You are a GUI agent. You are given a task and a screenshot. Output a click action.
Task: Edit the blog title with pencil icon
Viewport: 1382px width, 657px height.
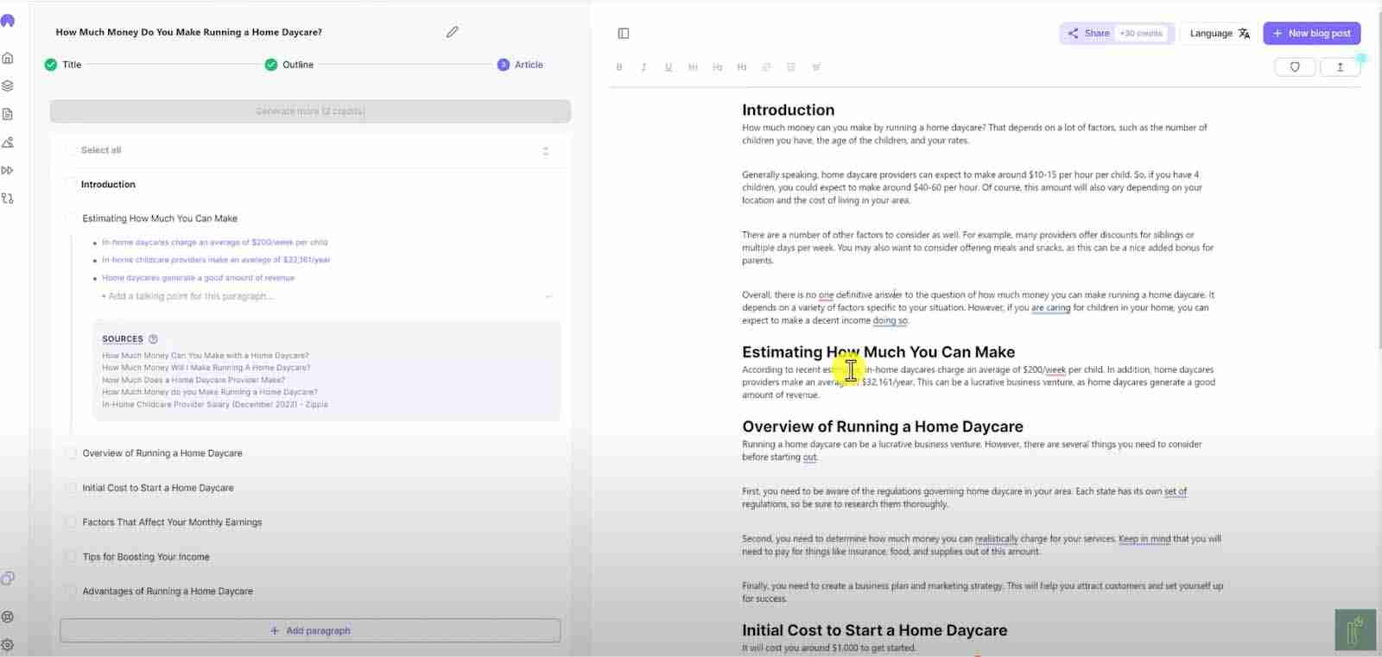452,32
